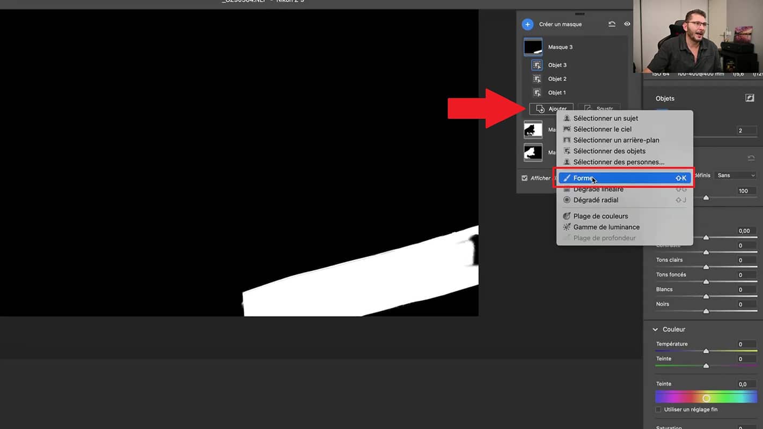Click the Noirs value field
763x429 pixels.
point(746,304)
